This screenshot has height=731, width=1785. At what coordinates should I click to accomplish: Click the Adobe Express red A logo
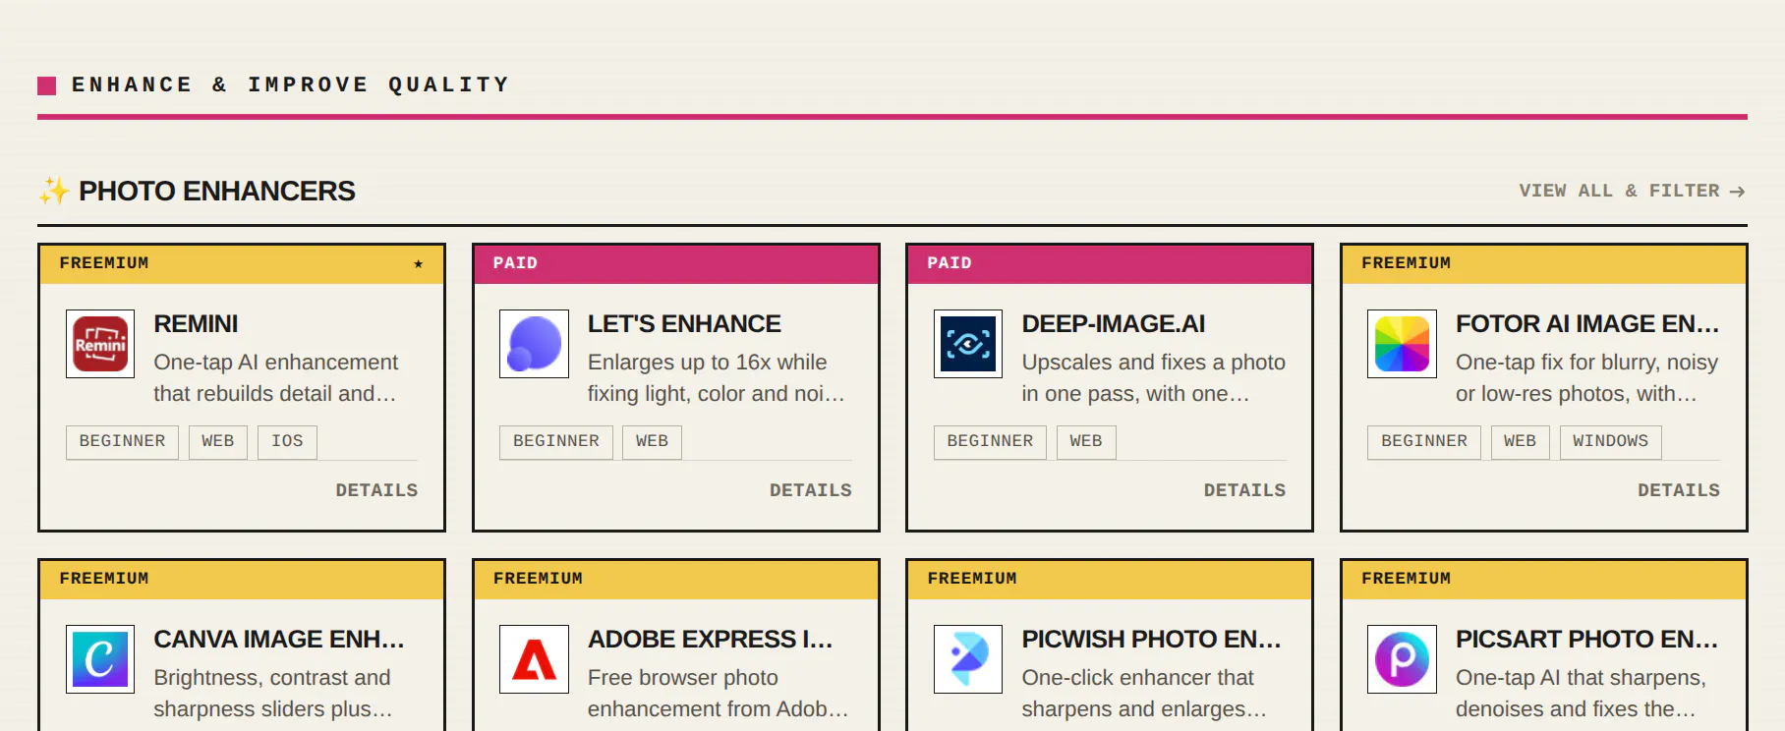point(534,659)
